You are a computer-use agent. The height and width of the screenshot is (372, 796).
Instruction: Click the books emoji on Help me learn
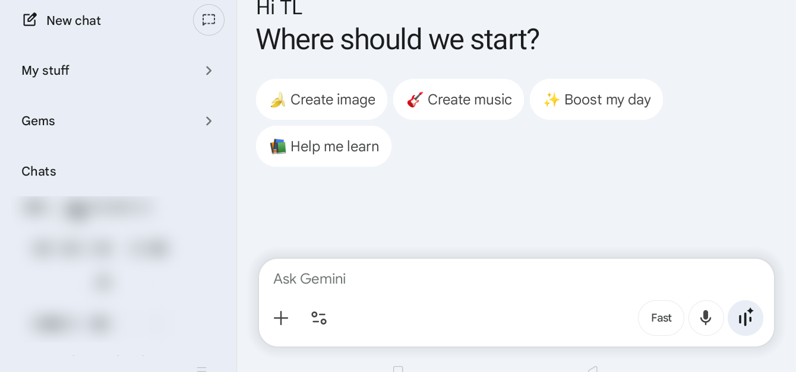coord(277,147)
